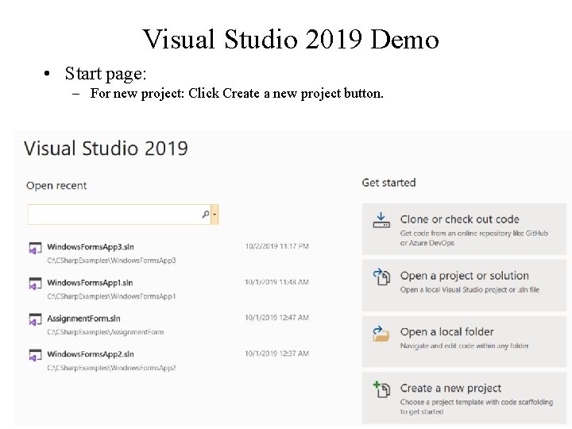Select the Open a local folder button
The image size is (572, 429).
464,338
